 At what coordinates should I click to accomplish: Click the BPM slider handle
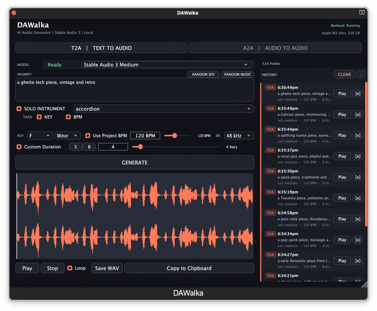click(x=175, y=136)
